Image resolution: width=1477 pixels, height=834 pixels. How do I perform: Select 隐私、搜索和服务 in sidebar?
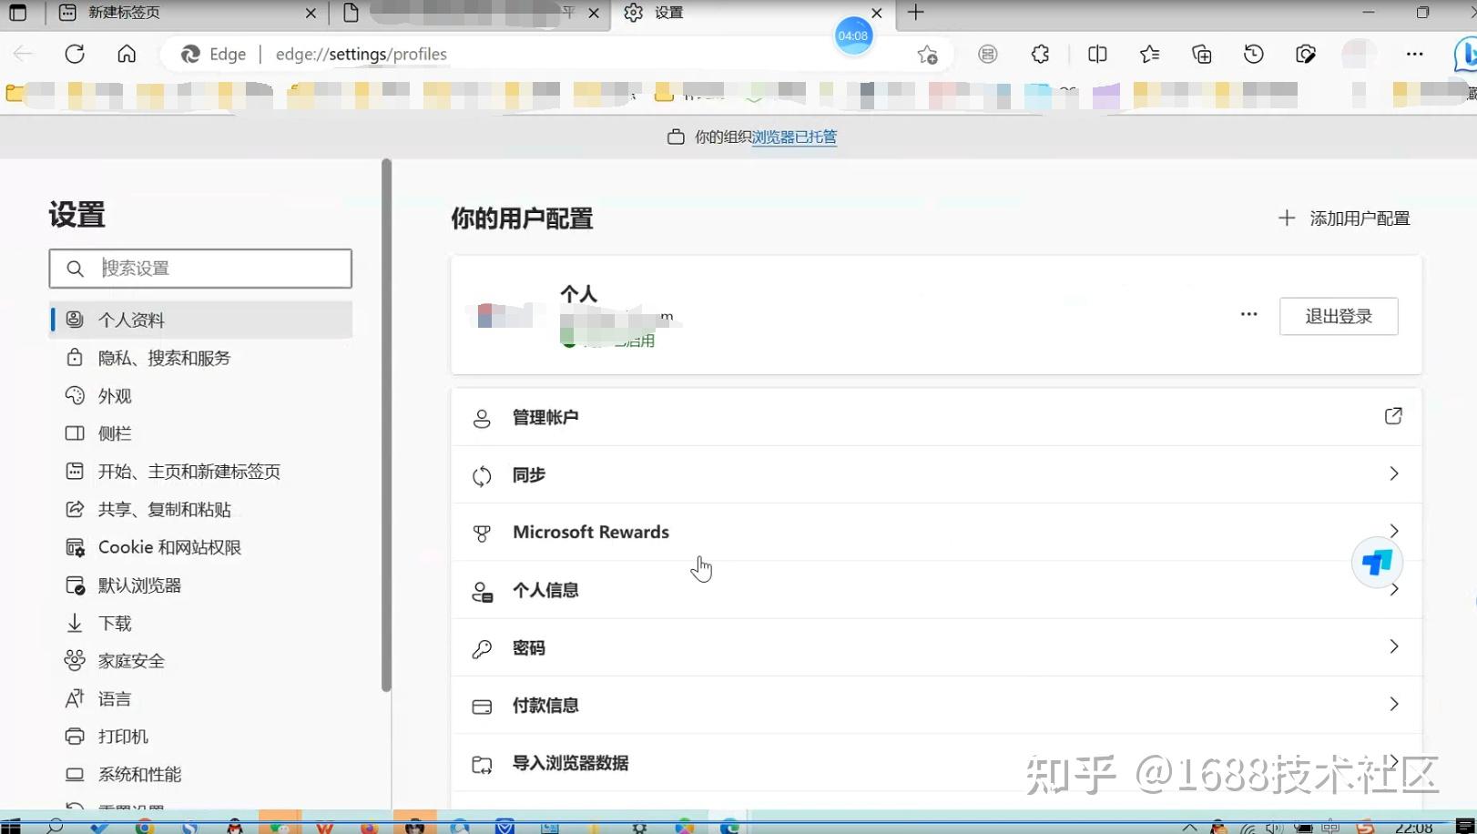point(165,357)
